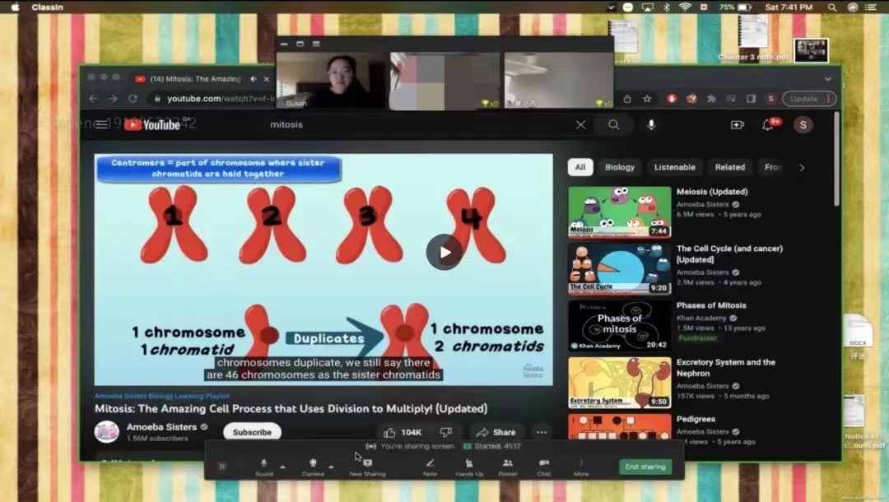Mute the Mitosis tab audio
The image size is (889, 502).
[x=254, y=79]
